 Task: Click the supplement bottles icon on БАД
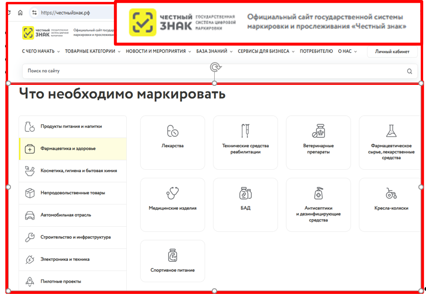pos(246,193)
